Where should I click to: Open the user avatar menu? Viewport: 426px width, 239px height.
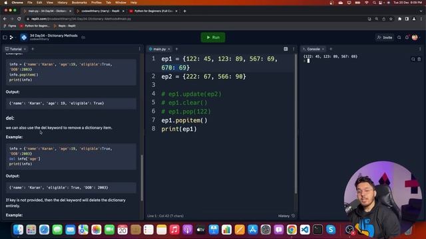415,37
